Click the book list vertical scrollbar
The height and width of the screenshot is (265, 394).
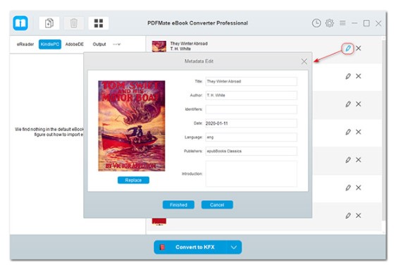pyautogui.click(x=383, y=130)
